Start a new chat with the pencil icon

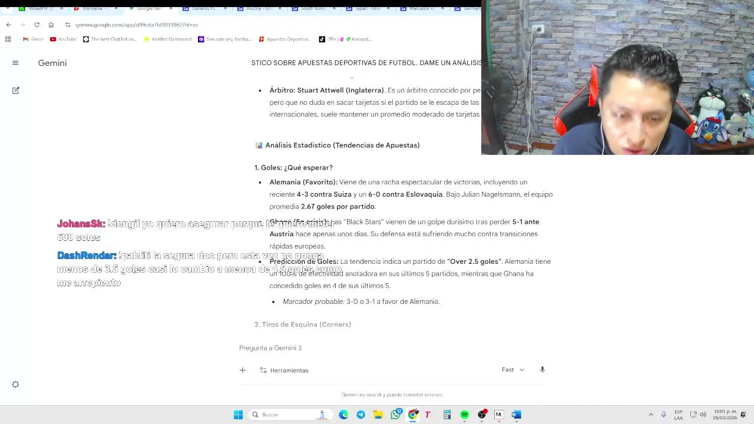15,90
